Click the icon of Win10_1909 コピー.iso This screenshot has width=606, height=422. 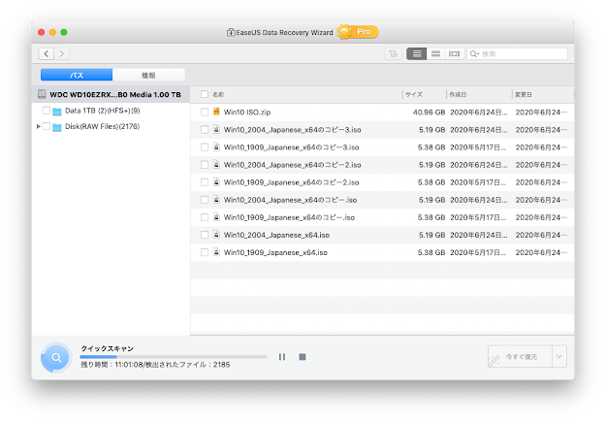coord(216,217)
